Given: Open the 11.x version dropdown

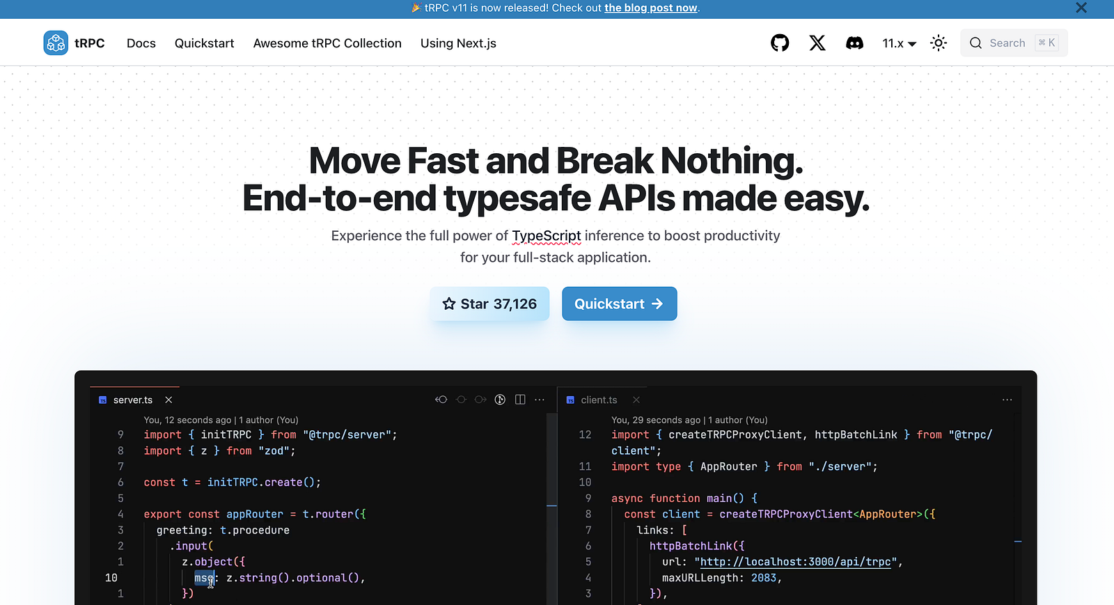Looking at the screenshot, I should [899, 43].
